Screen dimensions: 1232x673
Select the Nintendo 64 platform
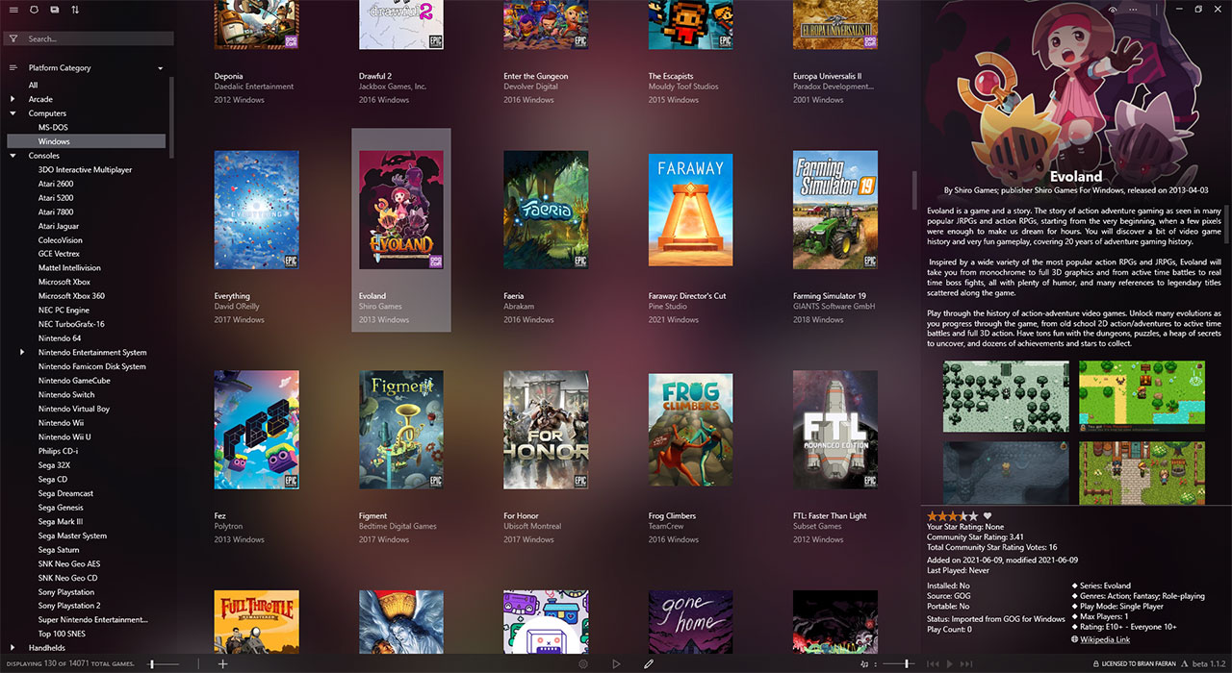pyautogui.click(x=60, y=338)
